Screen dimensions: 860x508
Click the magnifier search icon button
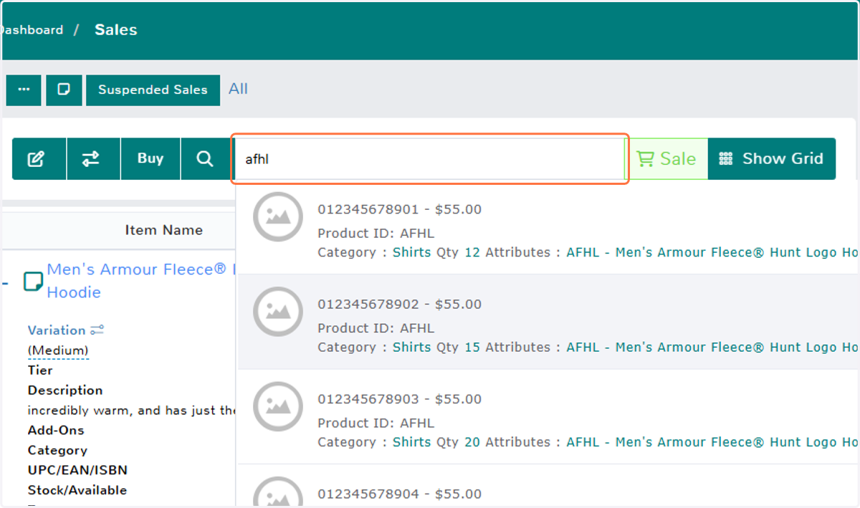click(205, 159)
